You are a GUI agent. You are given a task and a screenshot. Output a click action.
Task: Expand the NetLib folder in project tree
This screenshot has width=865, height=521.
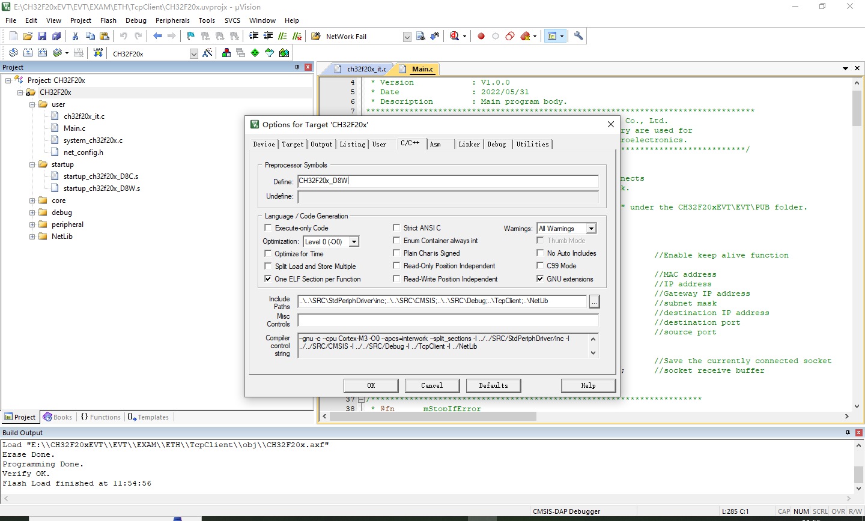tap(32, 236)
